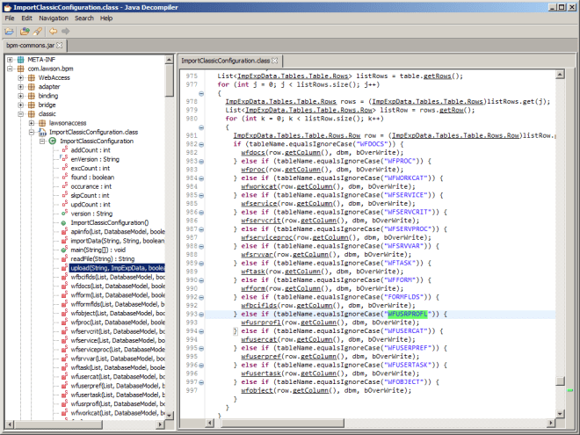Follow the wfusrprofl method link in code
The height and width of the screenshot is (435, 580).
click(x=259, y=323)
